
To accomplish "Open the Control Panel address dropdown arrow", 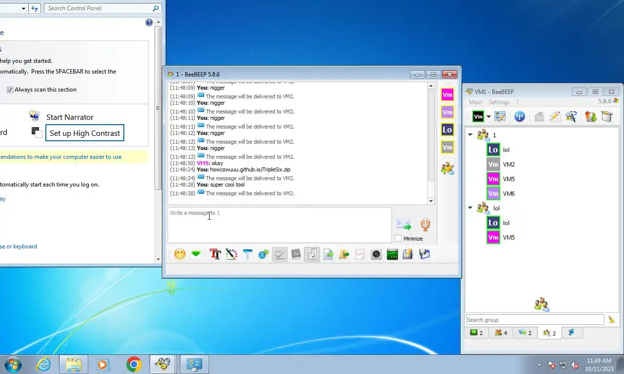I will click(x=23, y=8).
